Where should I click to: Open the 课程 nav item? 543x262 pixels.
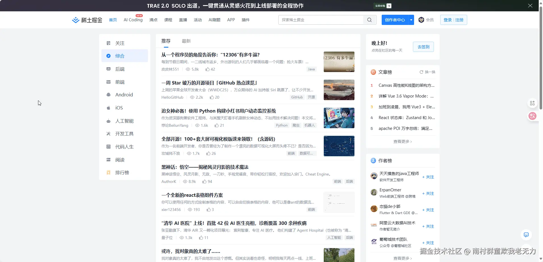point(168,20)
